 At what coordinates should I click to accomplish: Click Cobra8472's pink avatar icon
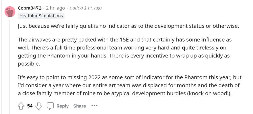pyautogui.click(x=10, y=12)
